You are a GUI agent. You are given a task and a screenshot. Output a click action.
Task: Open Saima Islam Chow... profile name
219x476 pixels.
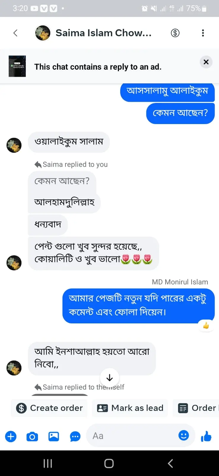coord(104,33)
